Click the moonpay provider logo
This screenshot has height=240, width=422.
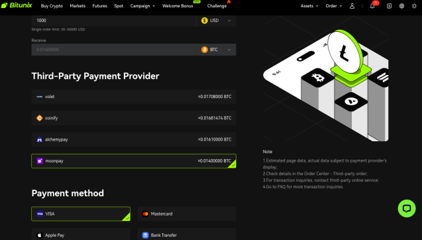point(40,161)
